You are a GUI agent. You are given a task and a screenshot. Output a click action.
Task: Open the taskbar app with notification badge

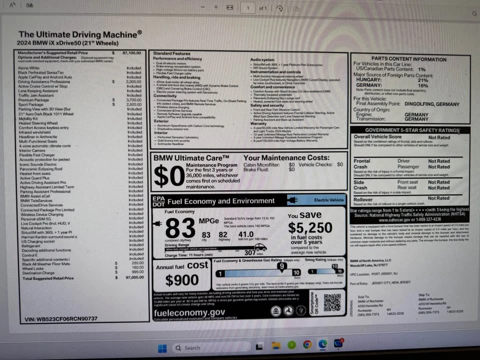pyautogui.click(x=338, y=343)
